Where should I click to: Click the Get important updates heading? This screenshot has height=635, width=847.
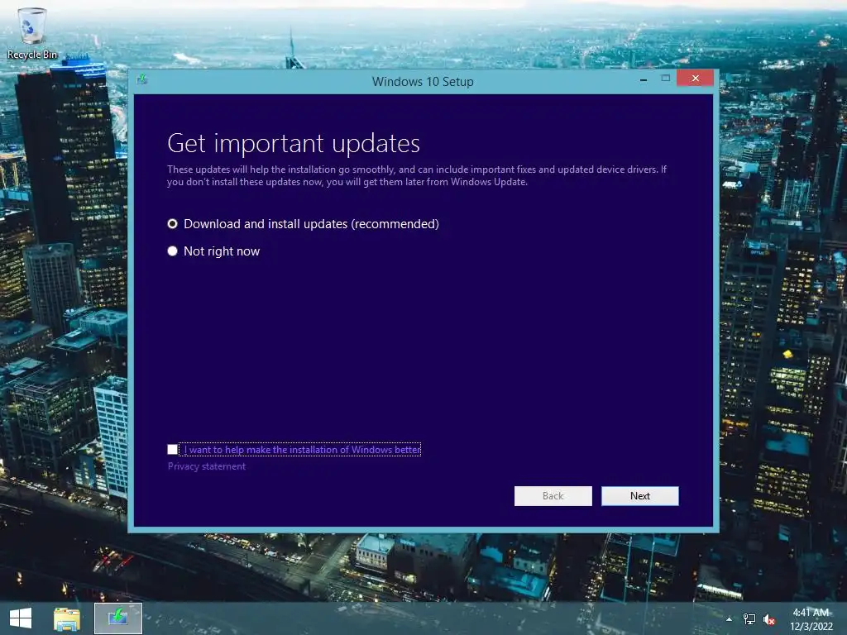click(x=294, y=143)
